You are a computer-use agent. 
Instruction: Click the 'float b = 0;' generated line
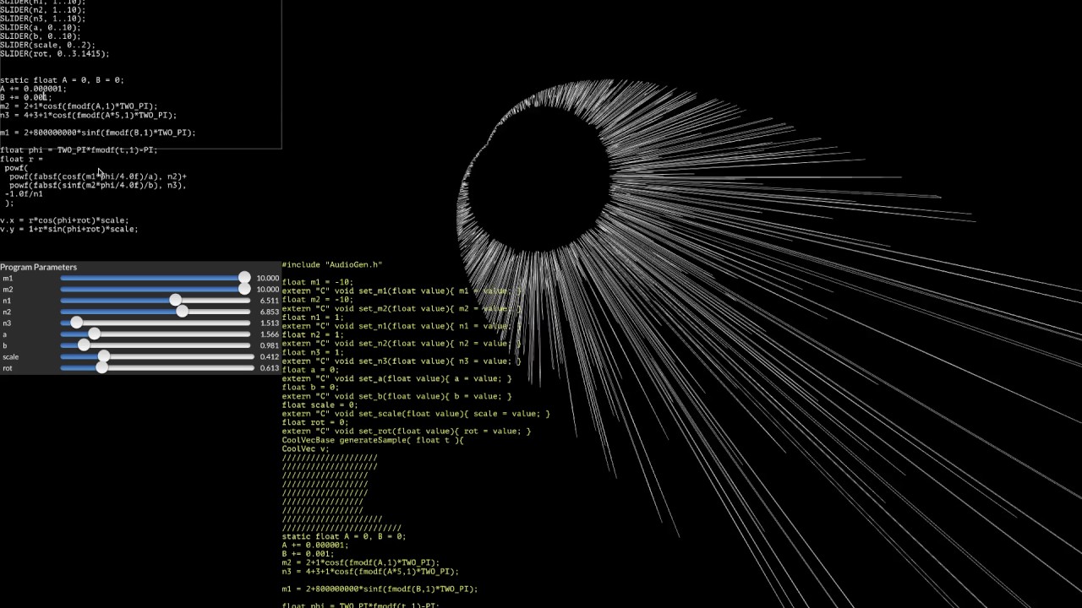tap(310, 388)
